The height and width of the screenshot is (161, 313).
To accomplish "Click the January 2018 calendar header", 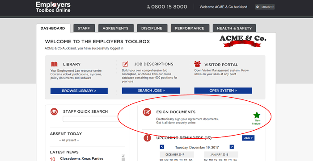I will point(221,154).
